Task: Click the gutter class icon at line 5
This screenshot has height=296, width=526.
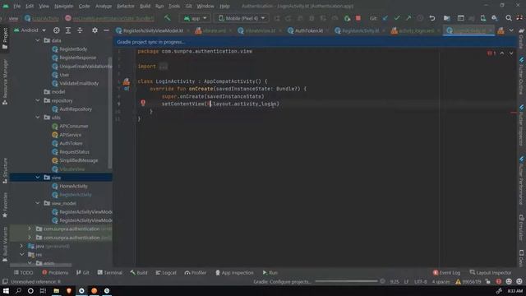Action: [x=126, y=81]
